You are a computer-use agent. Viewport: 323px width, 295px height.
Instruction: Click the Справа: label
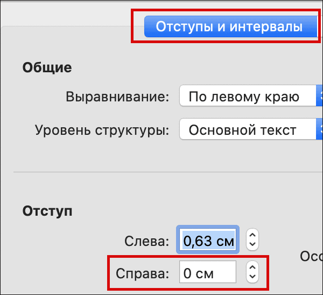pyautogui.click(x=142, y=273)
